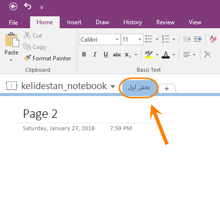Toggle Strikethrough formatting
The width and height of the screenshot is (220, 202).
pos(117,54)
